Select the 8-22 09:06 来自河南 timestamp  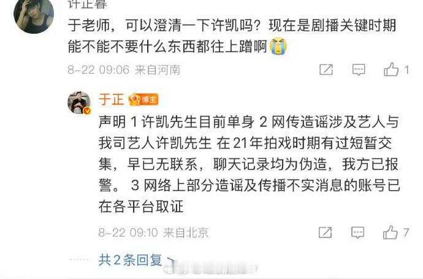(124, 70)
